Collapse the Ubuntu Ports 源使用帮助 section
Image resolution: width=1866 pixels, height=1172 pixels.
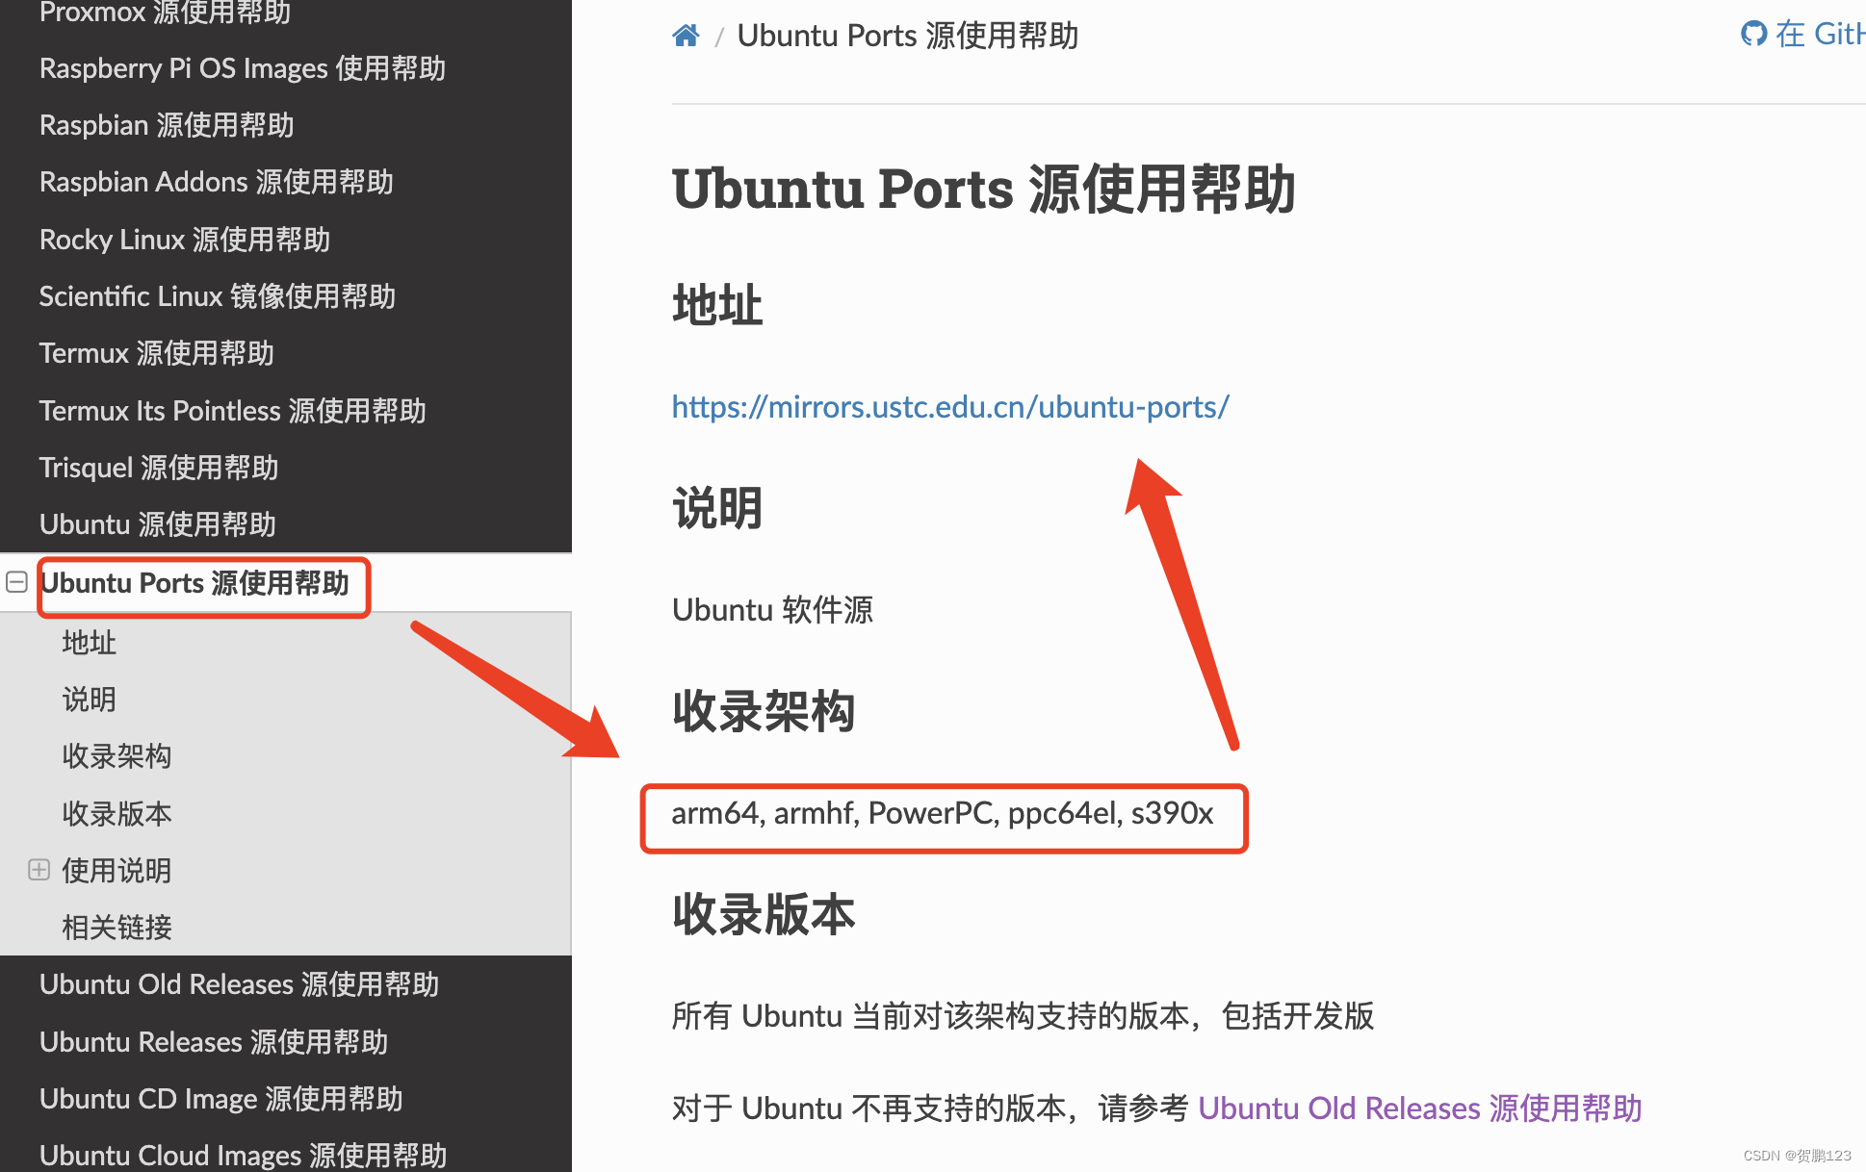[15, 582]
